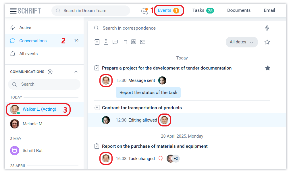
Task: Filter correspondence by tasks clipboard icon
Action: pos(106,42)
